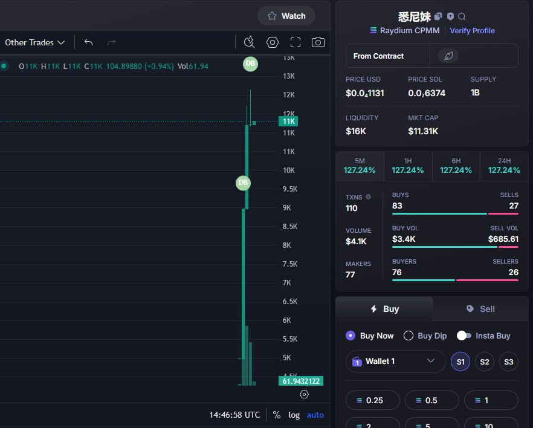Viewport: 533px width, 428px height.
Task: Click the MKT CAP value $11.31K
Action: point(423,131)
